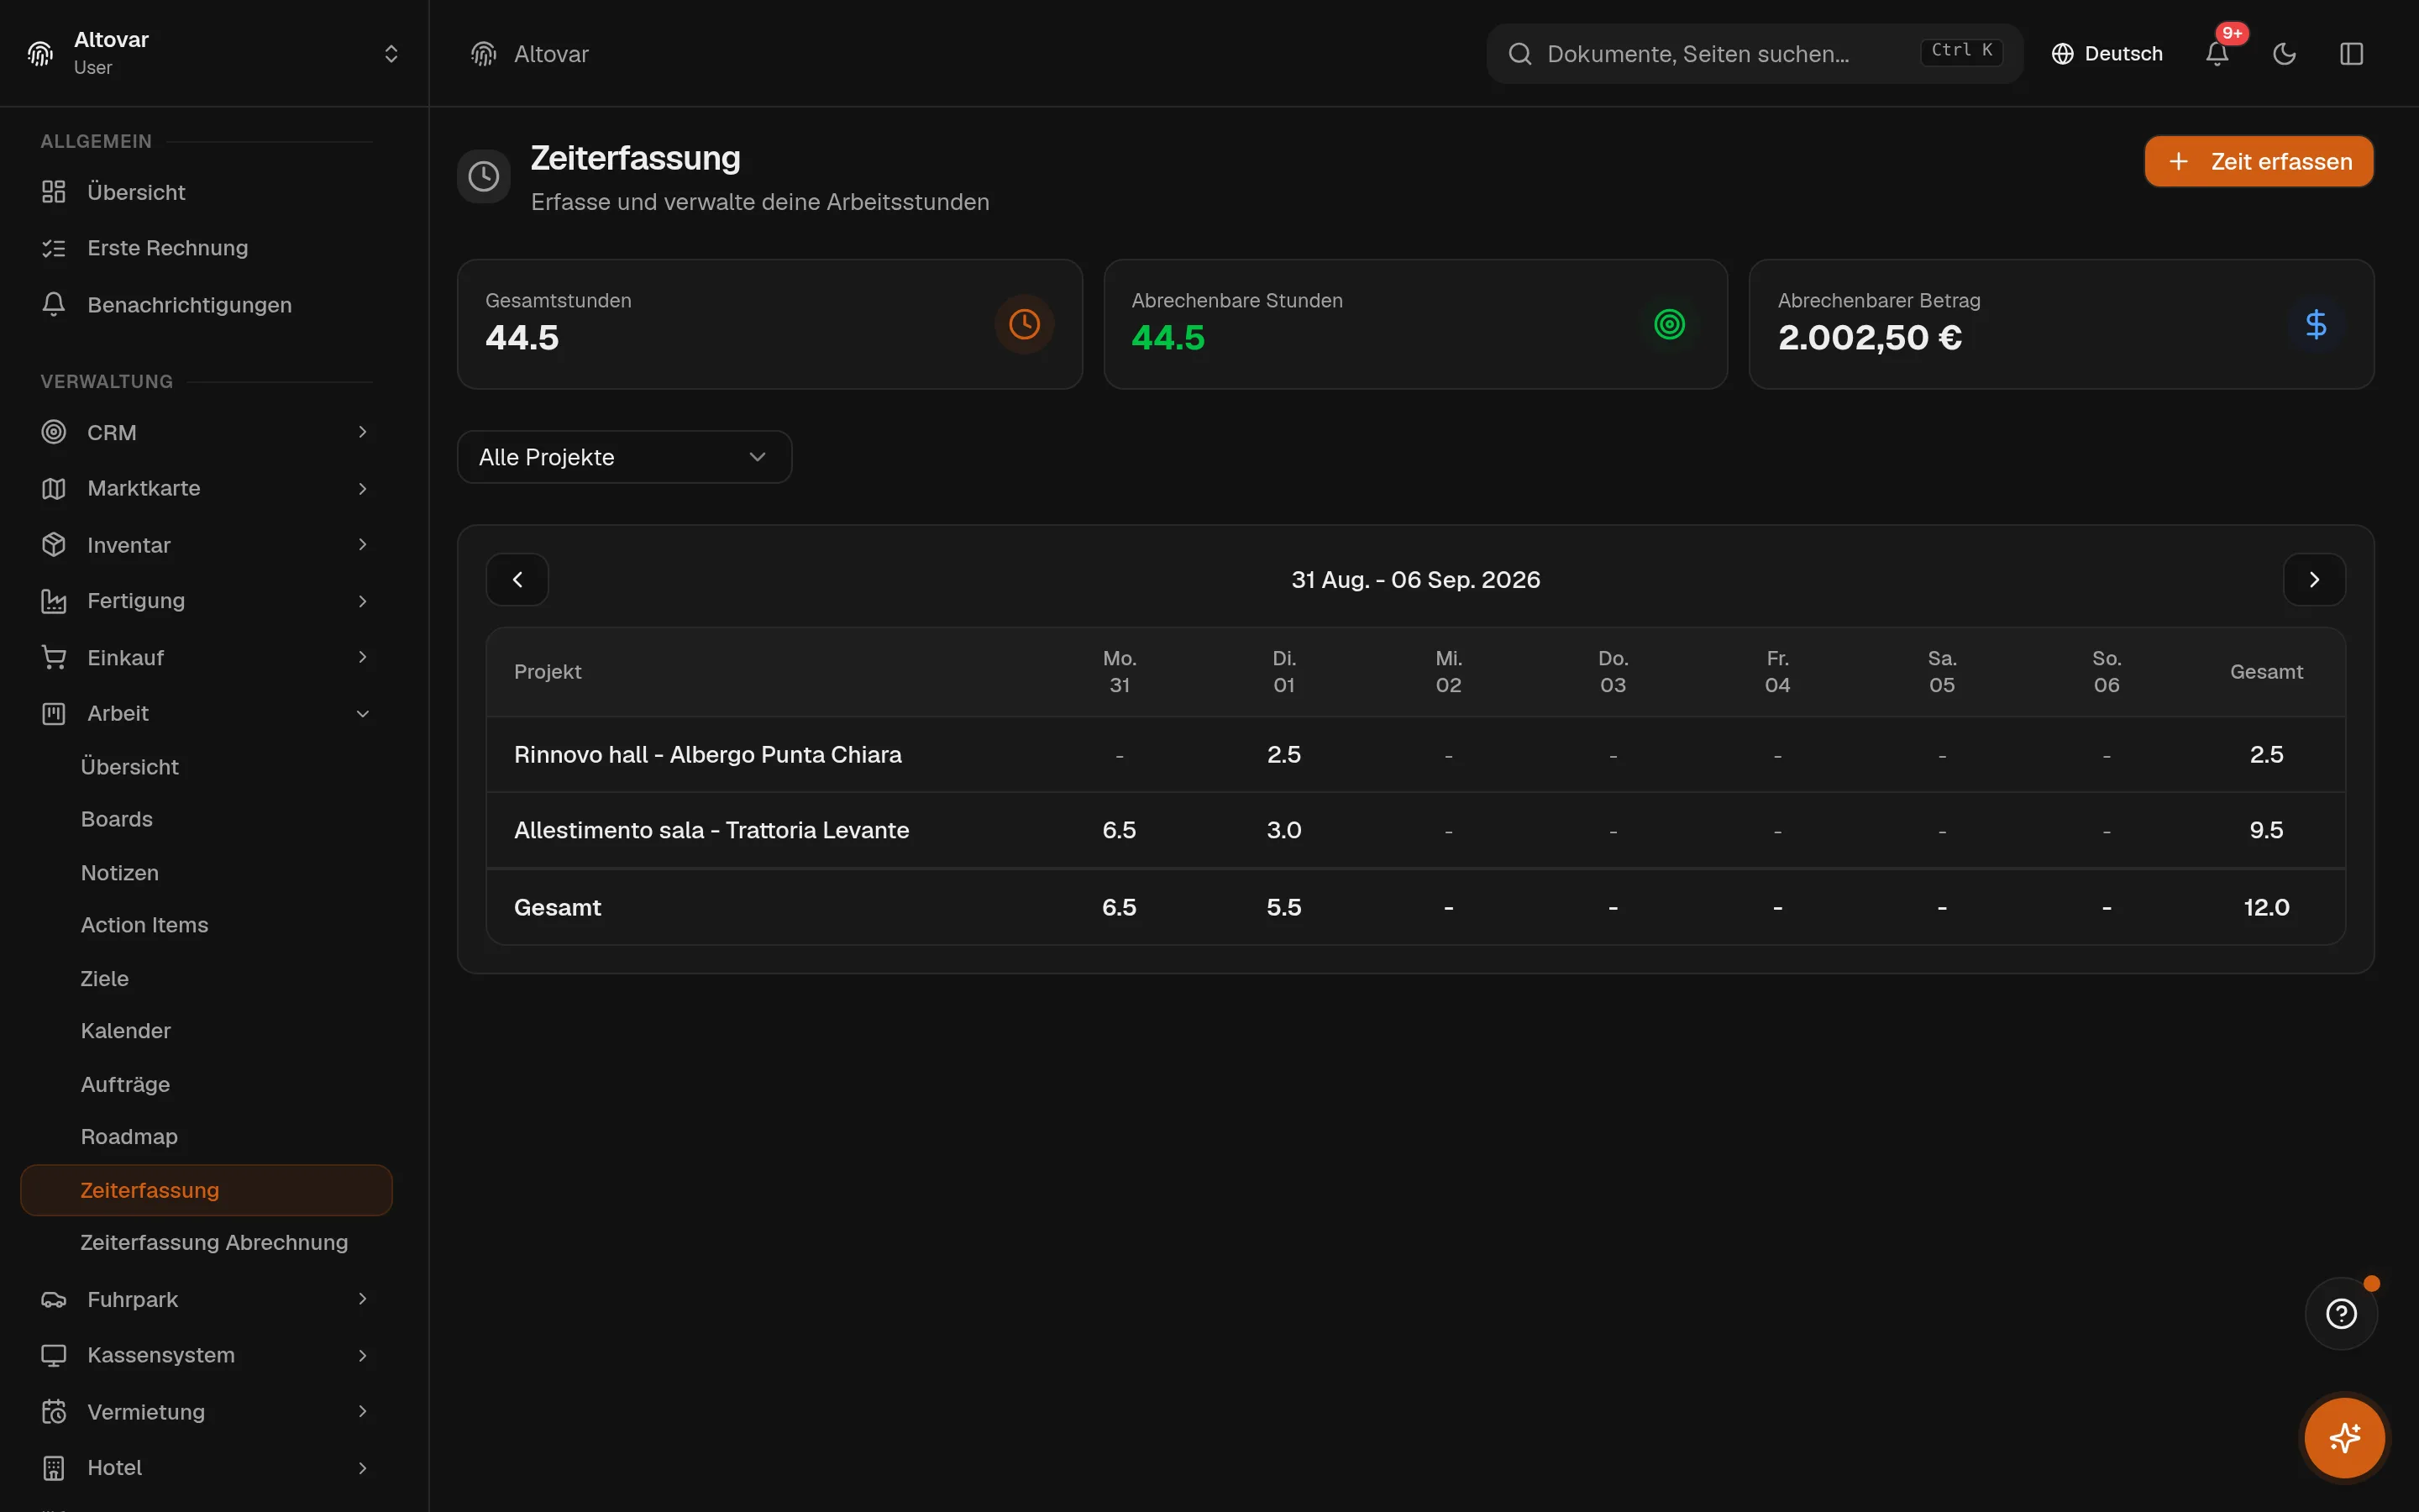Click the CRM target icon
The height and width of the screenshot is (1512, 2419).
54,432
